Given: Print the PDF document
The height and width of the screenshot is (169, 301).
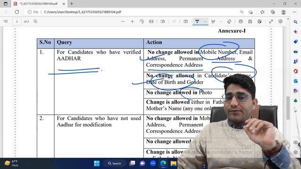Looking at the screenshot, I should point(241,22).
